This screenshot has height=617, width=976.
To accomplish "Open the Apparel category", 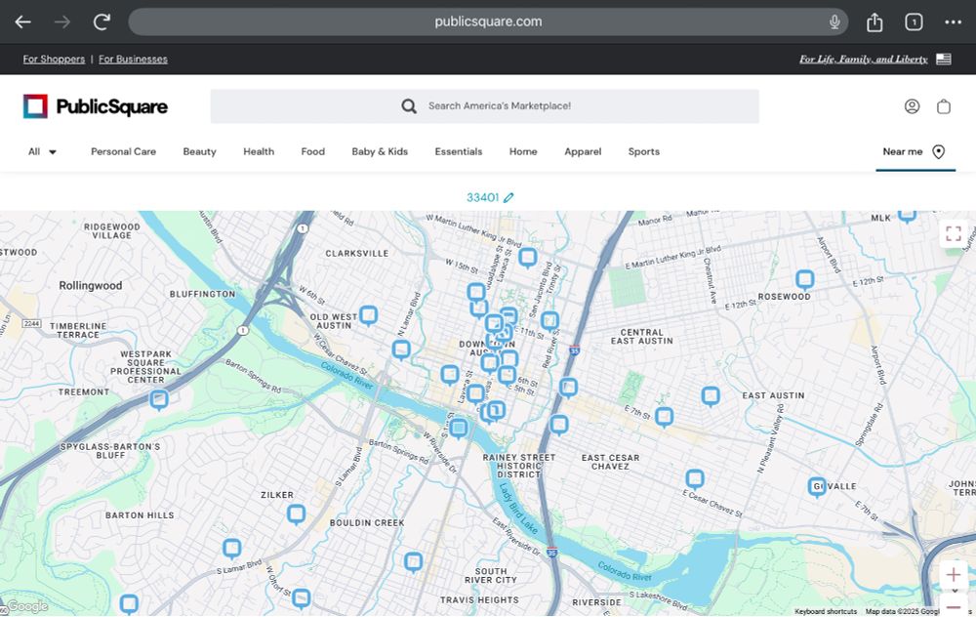I will [583, 152].
